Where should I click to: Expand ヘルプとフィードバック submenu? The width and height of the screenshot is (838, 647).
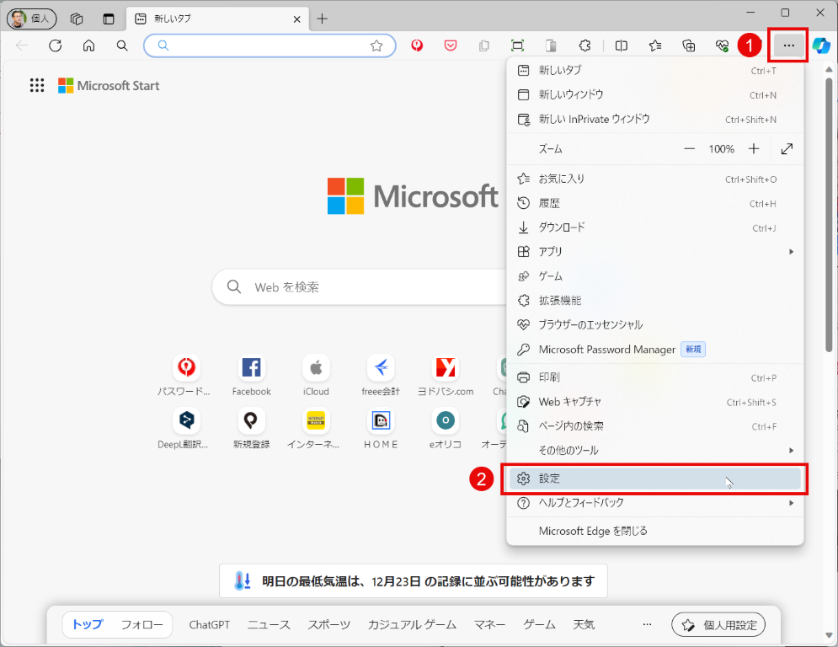pos(654,503)
